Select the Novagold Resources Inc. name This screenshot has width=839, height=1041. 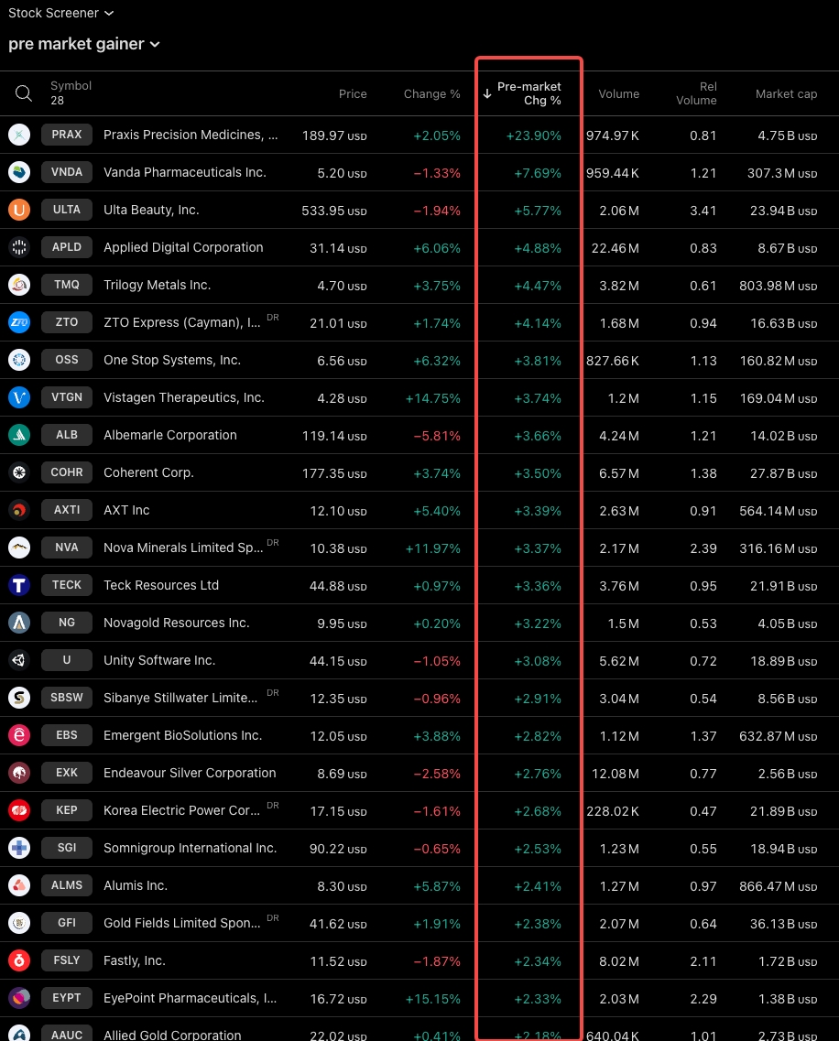[177, 623]
